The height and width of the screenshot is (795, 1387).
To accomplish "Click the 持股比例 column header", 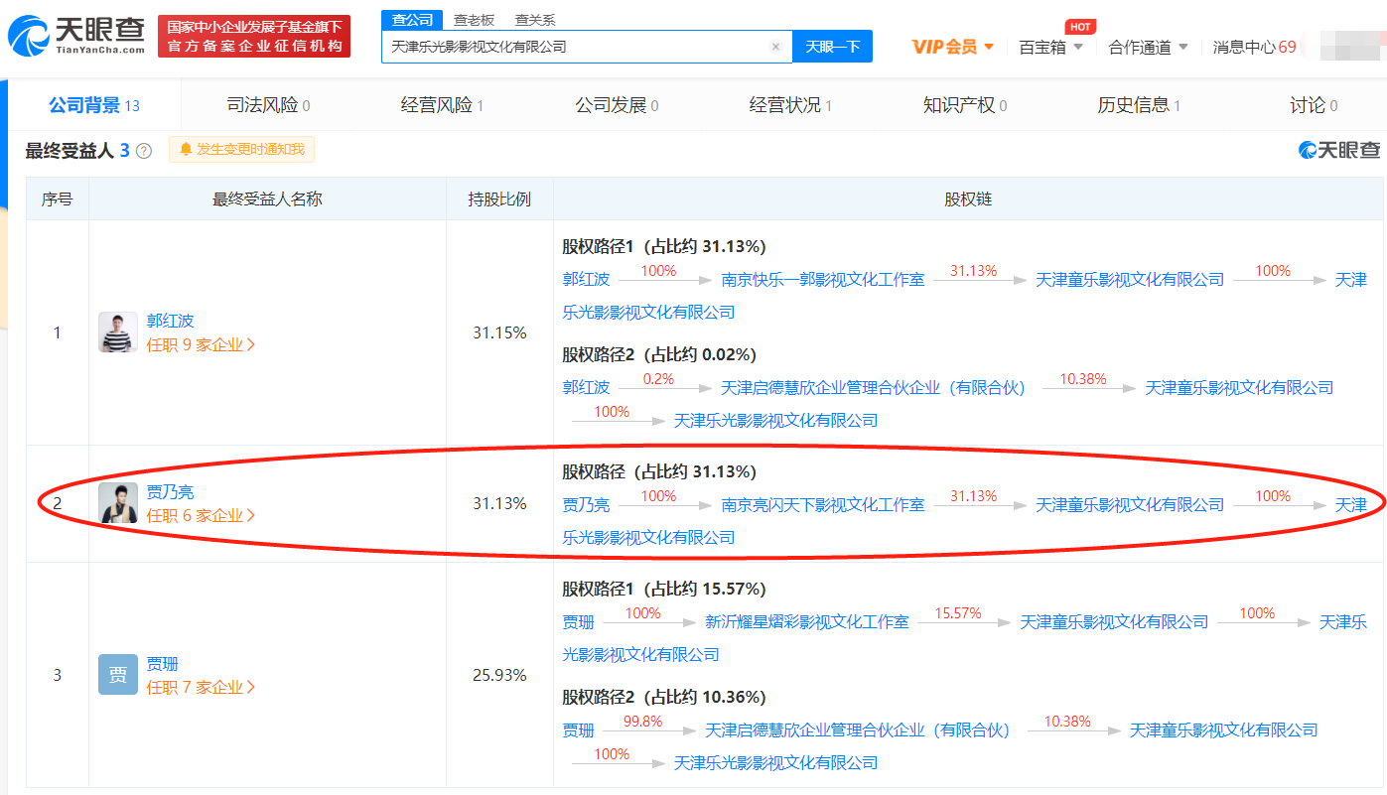I will [499, 199].
